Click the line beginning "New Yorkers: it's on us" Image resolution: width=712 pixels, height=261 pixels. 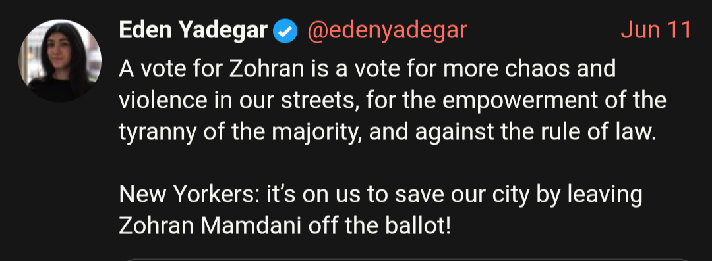click(380, 195)
